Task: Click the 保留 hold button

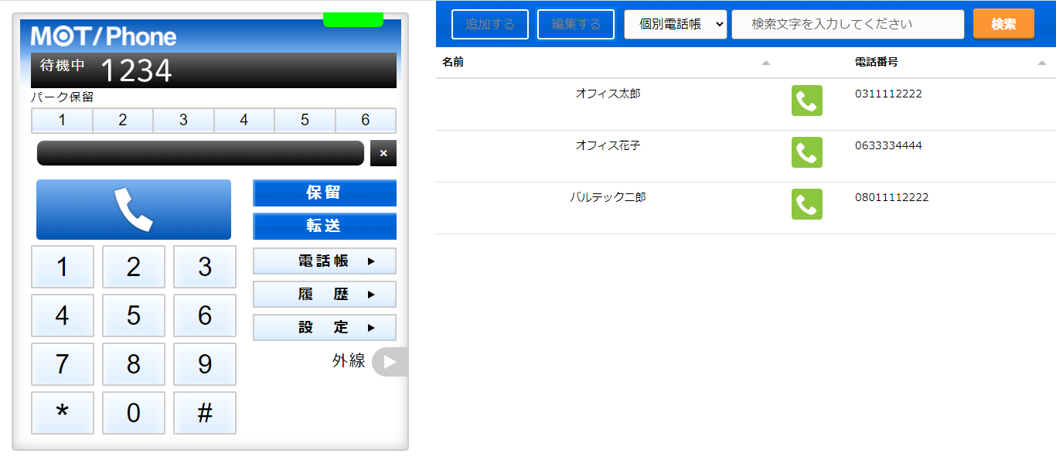Action: [x=324, y=193]
